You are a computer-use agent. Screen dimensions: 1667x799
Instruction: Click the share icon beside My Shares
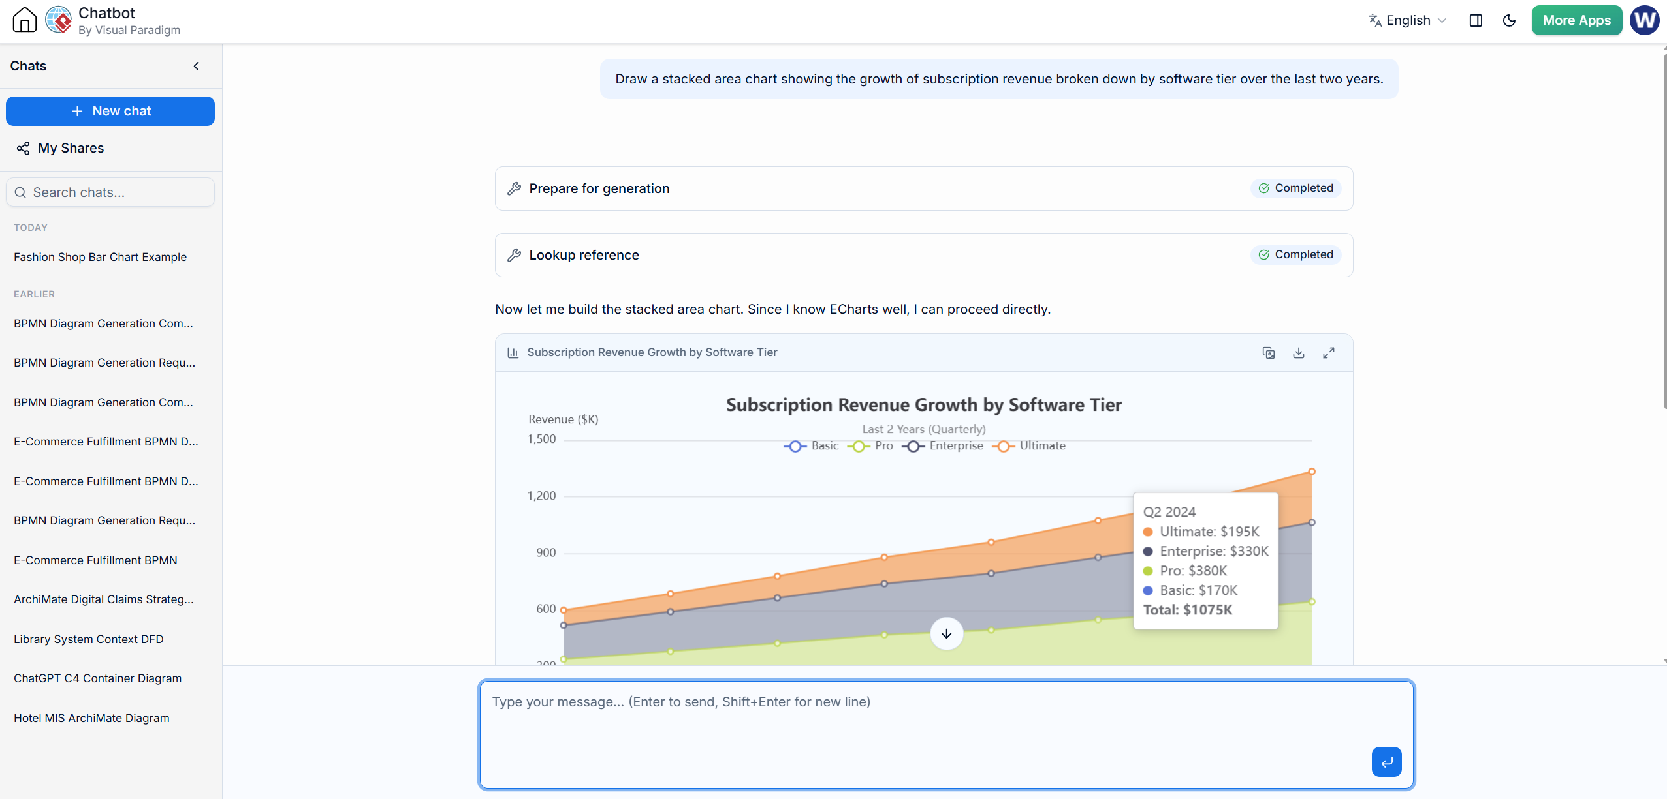(x=23, y=148)
